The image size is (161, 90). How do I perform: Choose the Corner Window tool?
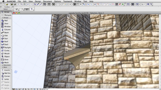coord(6,76)
